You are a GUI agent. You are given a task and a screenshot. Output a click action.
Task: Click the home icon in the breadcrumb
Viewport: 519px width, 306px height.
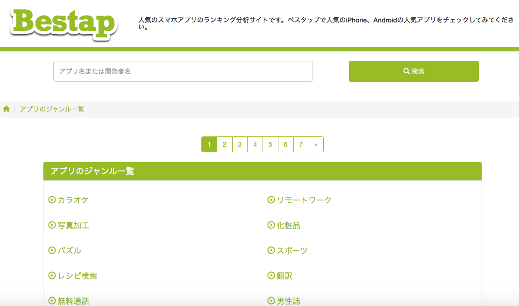(6, 108)
